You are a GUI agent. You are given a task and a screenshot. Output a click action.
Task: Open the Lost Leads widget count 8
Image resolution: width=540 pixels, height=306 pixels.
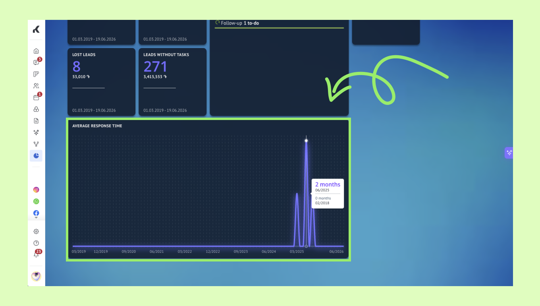click(76, 67)
